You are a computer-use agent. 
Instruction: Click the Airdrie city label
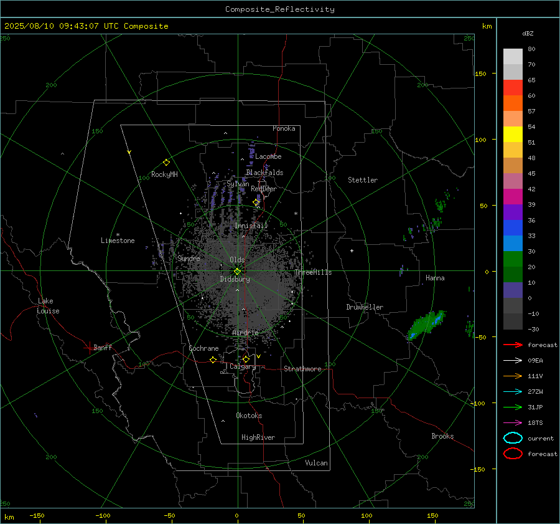pos(245,333)
